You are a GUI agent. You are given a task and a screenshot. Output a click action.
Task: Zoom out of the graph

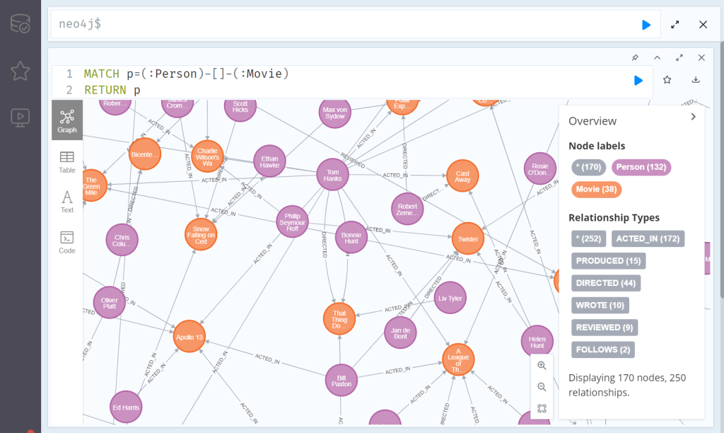pos(542,387)
